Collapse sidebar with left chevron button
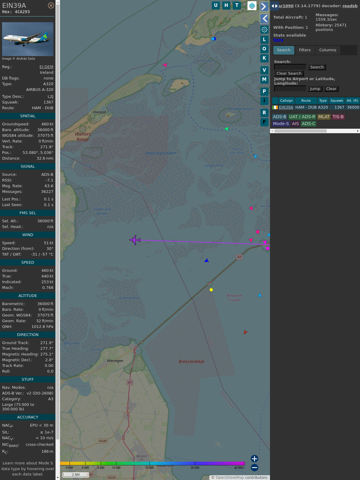360x480 pixels. coord(264,19)
